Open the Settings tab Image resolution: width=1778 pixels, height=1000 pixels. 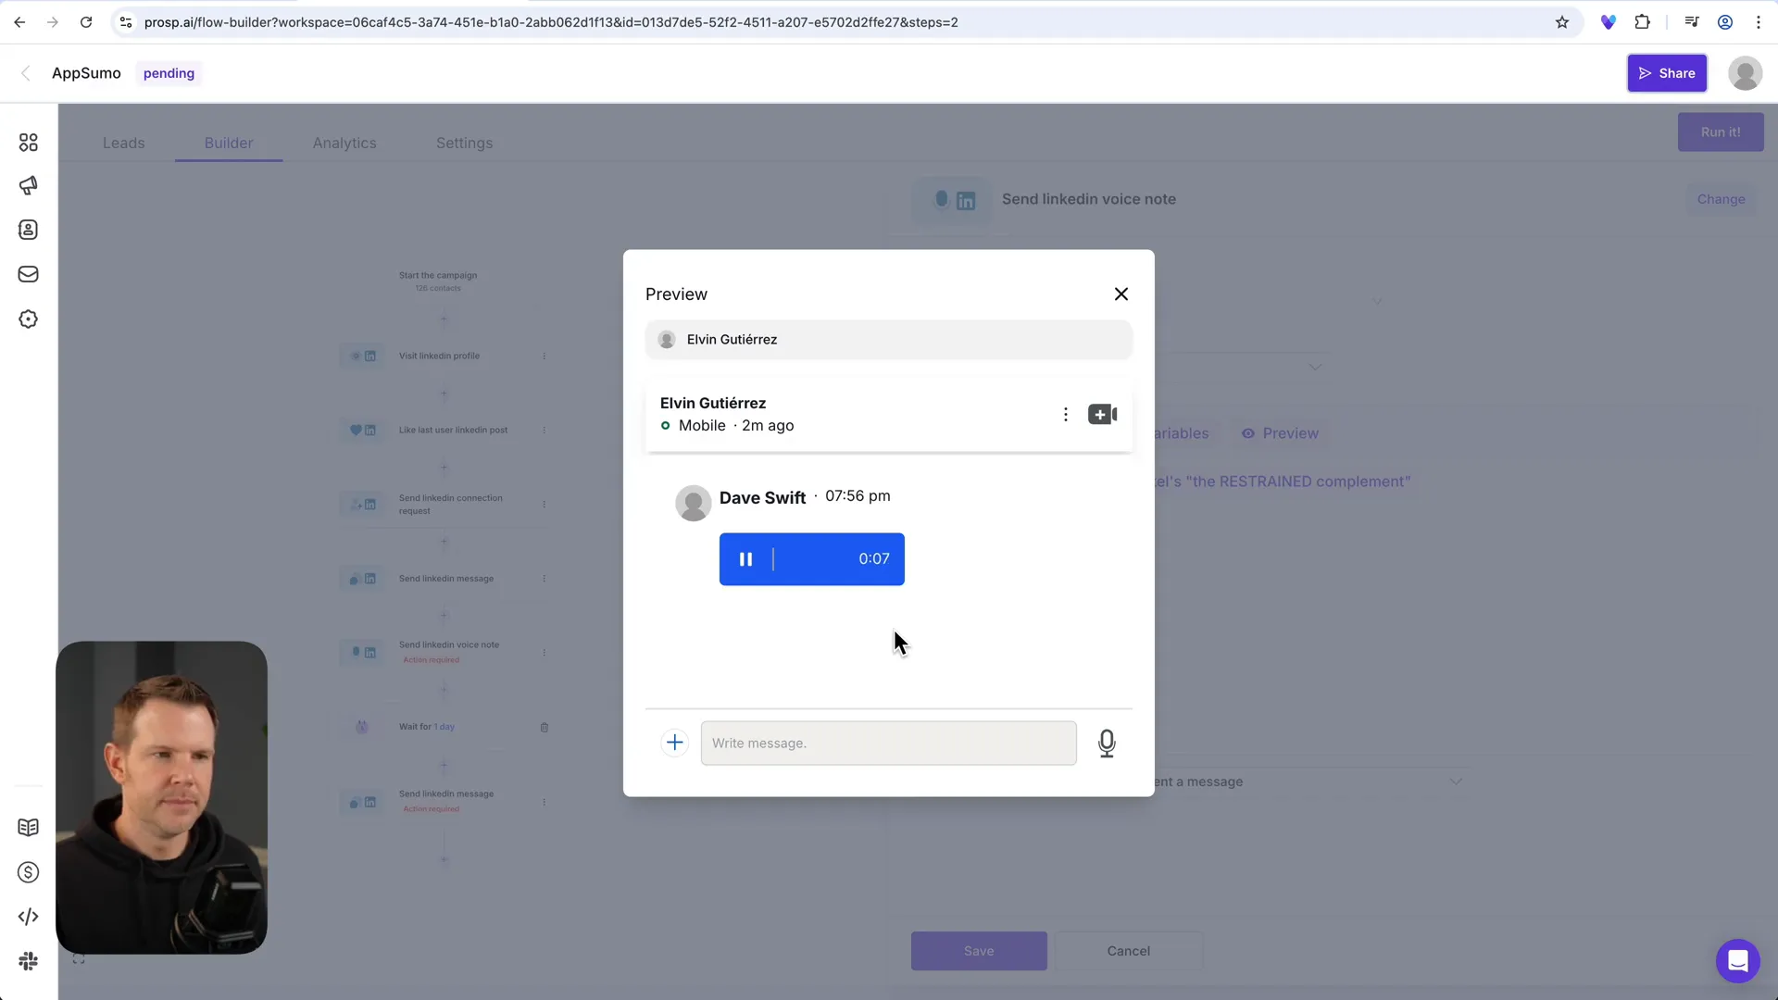tap(464, 144)
